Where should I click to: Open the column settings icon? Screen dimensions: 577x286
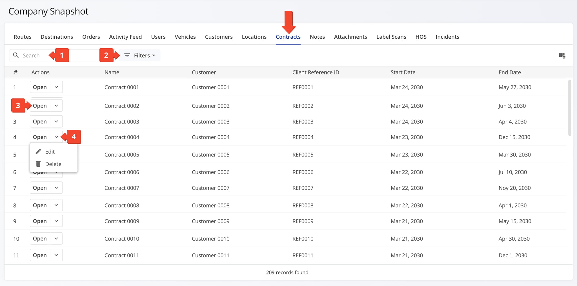[562, 56]
